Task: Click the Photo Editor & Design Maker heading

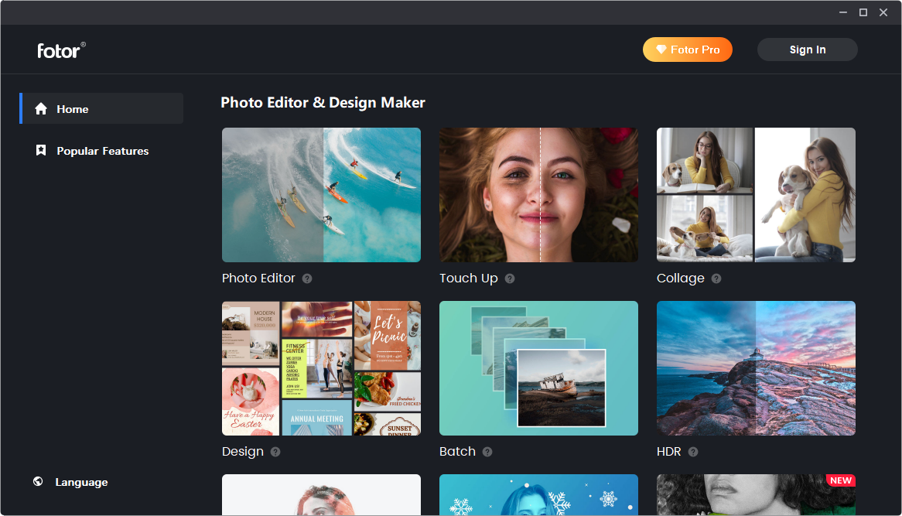Action: pos(323,102)
